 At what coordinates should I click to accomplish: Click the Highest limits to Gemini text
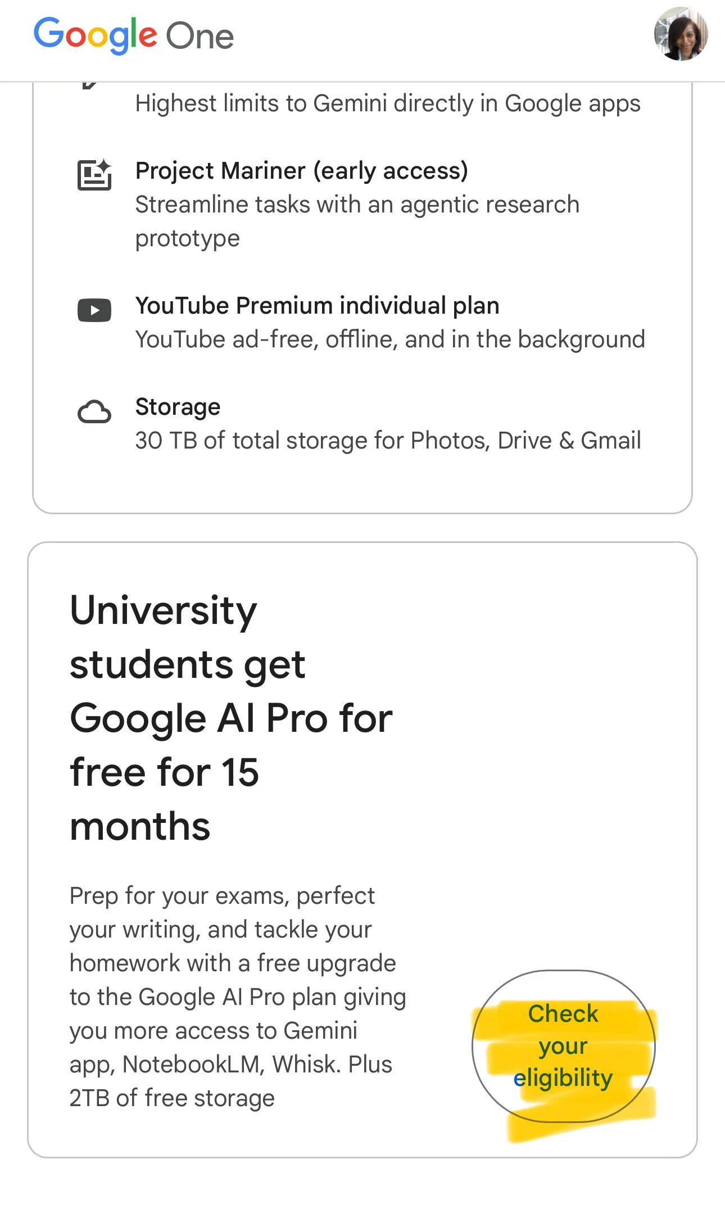pyautogui.click(x=388, y=103)
